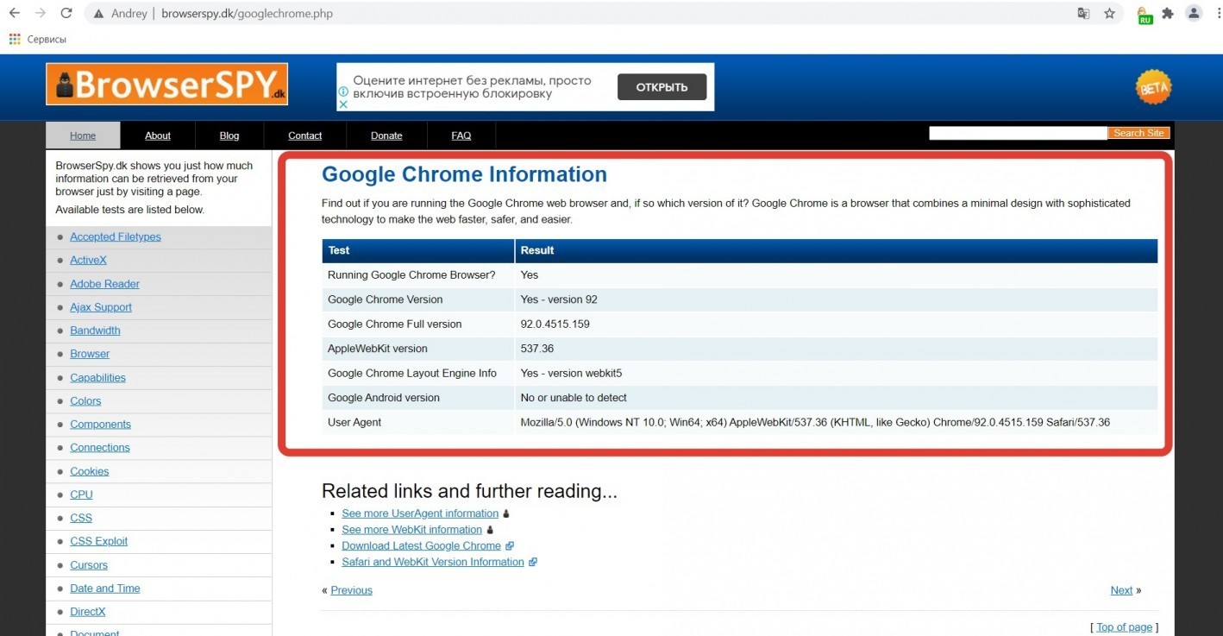Open the Adobe Reader test link

coord(104,284)
